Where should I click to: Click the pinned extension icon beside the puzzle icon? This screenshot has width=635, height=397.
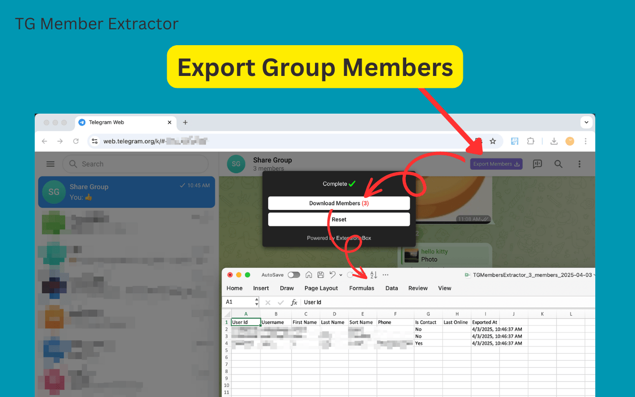tap(514, 141)
